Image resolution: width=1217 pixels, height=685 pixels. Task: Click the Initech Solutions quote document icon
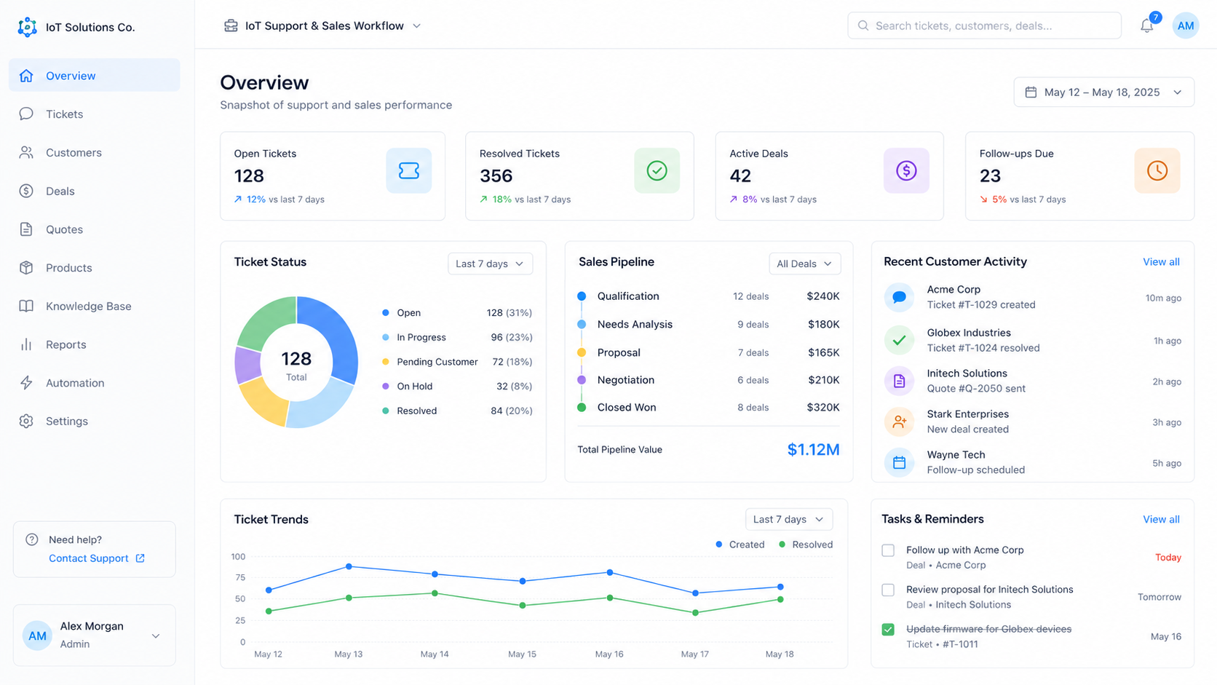coord(899,381)
